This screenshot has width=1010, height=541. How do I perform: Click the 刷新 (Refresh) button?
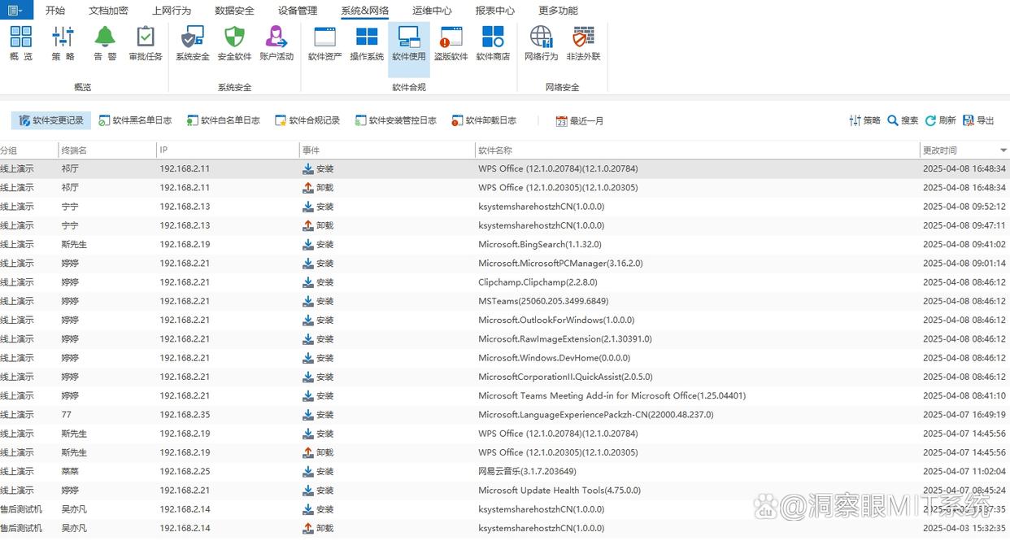(x=940, y=120)
